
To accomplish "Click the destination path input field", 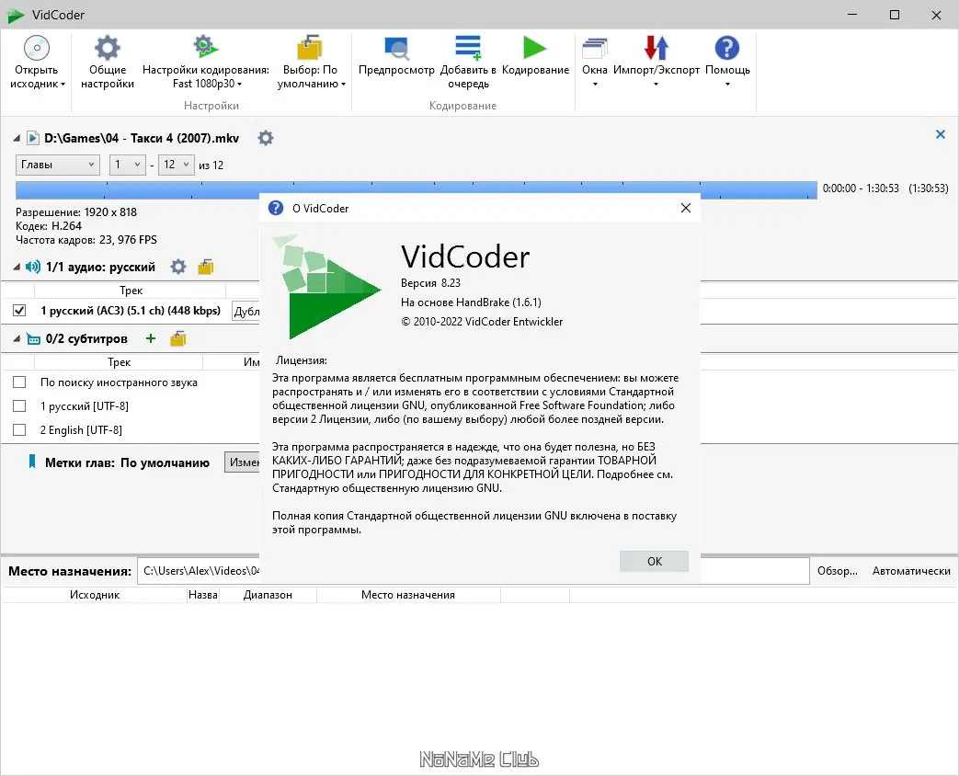I will coord(473,571).
